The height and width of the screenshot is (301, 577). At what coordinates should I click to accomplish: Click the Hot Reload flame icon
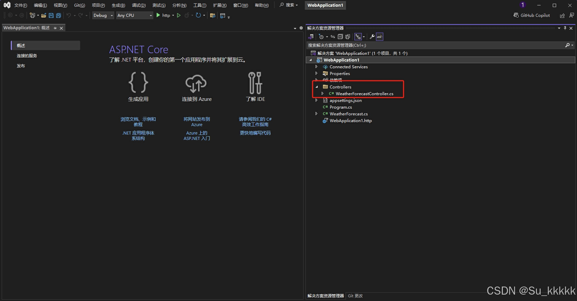click(187, 15)
